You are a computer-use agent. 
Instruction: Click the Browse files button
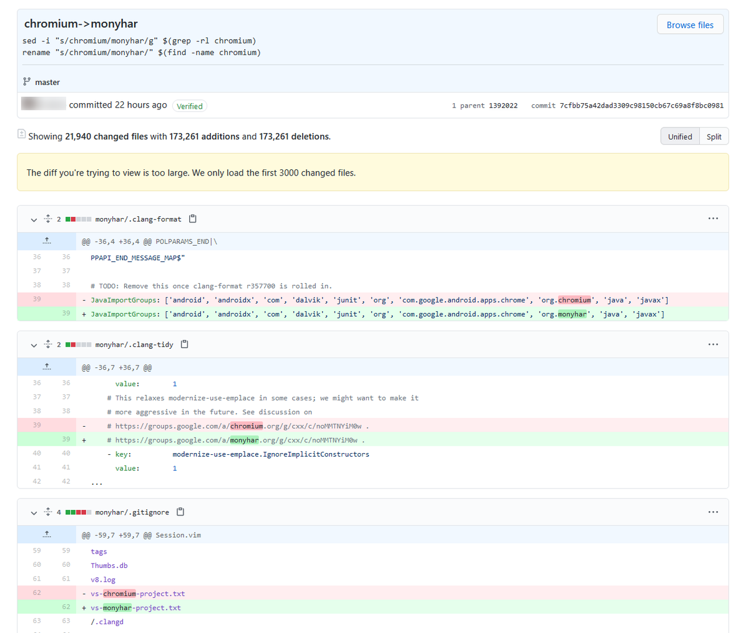click(x=690, y=25)
